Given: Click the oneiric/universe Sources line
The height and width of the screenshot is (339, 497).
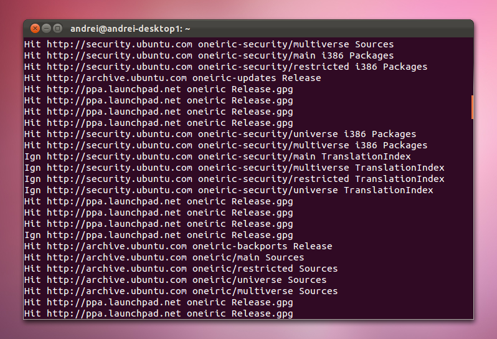Looking at the screenshot, I should coord(175,280).
